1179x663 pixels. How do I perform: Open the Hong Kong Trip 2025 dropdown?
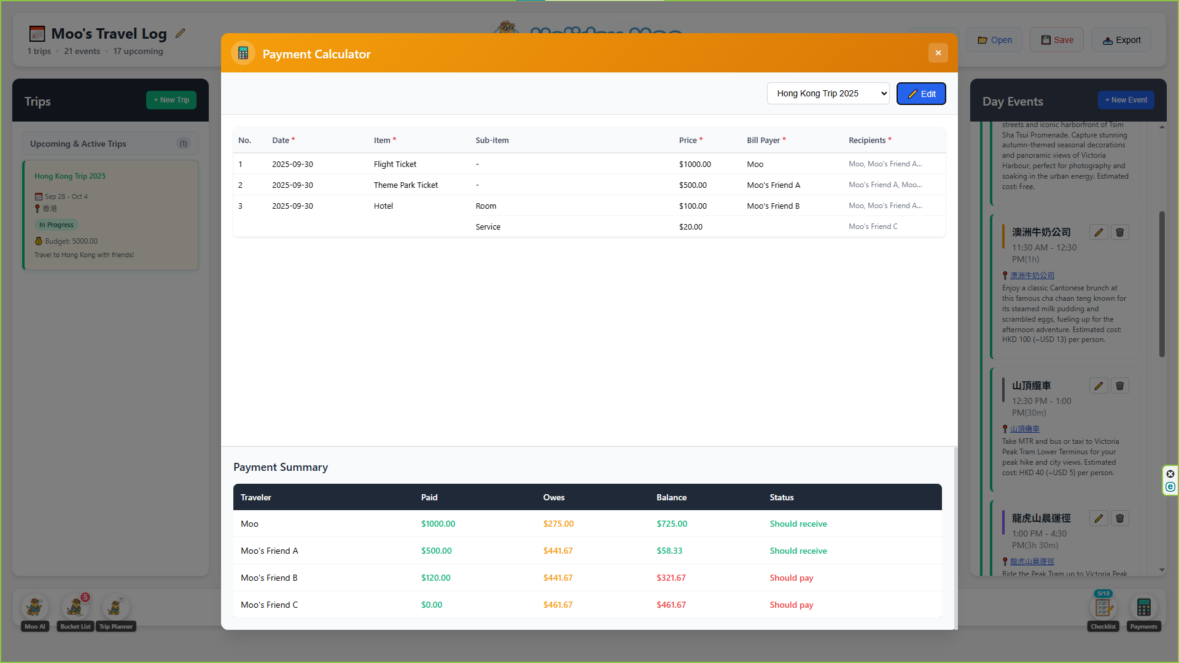828,93
